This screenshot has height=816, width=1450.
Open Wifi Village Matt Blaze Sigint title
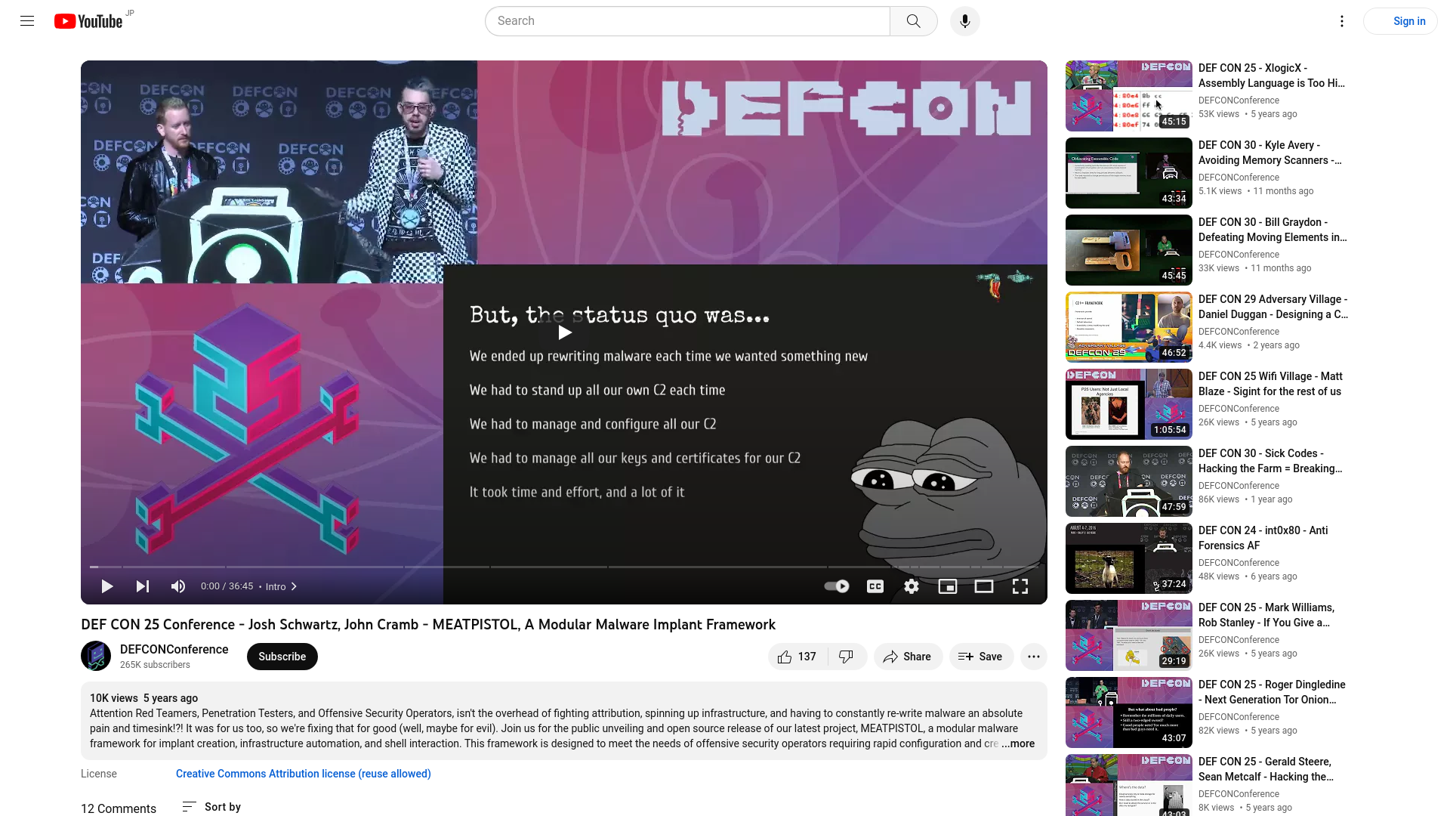1271,384
